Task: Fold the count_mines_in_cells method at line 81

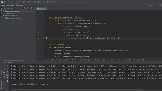Action: [44, 17]
